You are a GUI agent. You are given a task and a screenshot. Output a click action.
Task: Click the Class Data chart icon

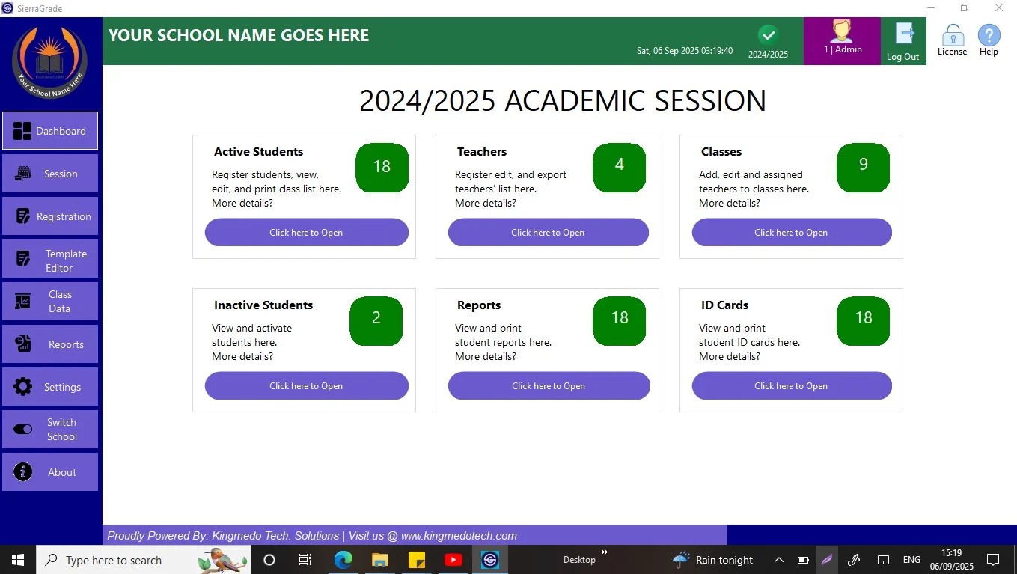point(23,302)
